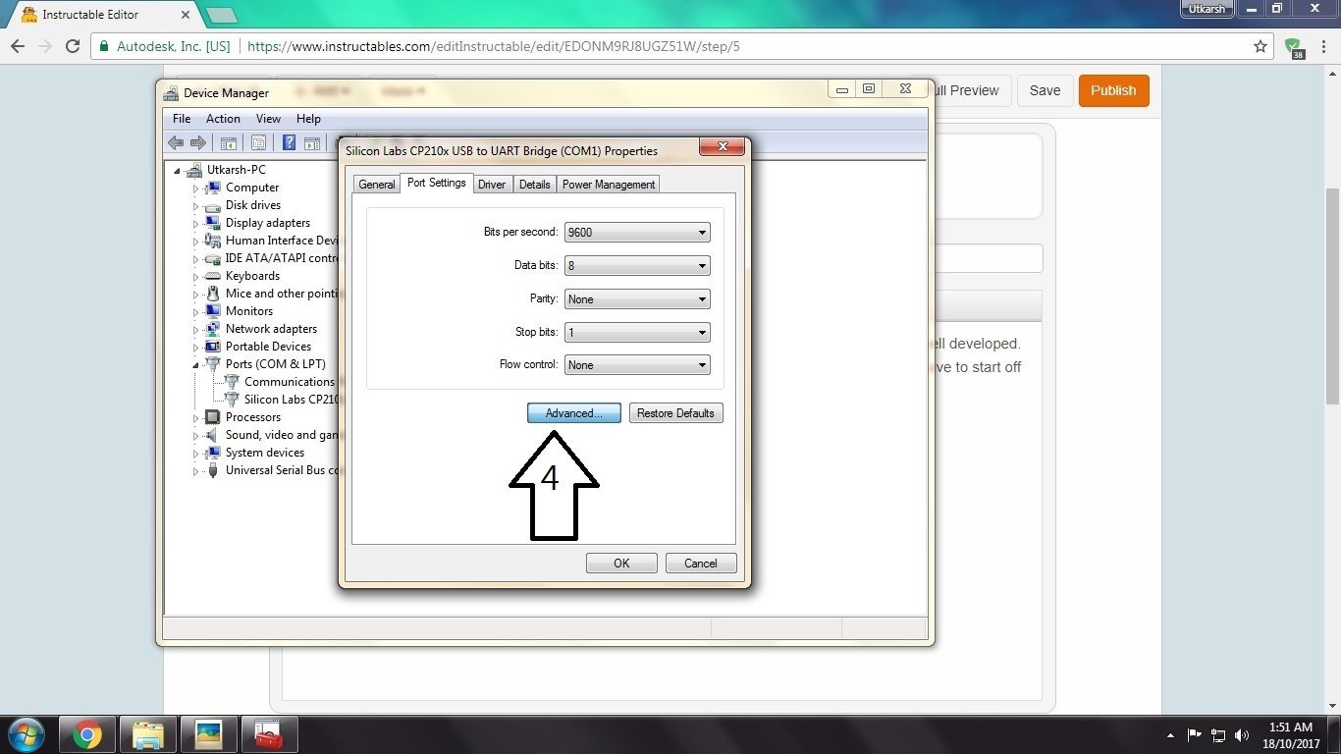Expand the Network adapters category
The height and width of the screenshot is (754, 1341).
point(196,329)
